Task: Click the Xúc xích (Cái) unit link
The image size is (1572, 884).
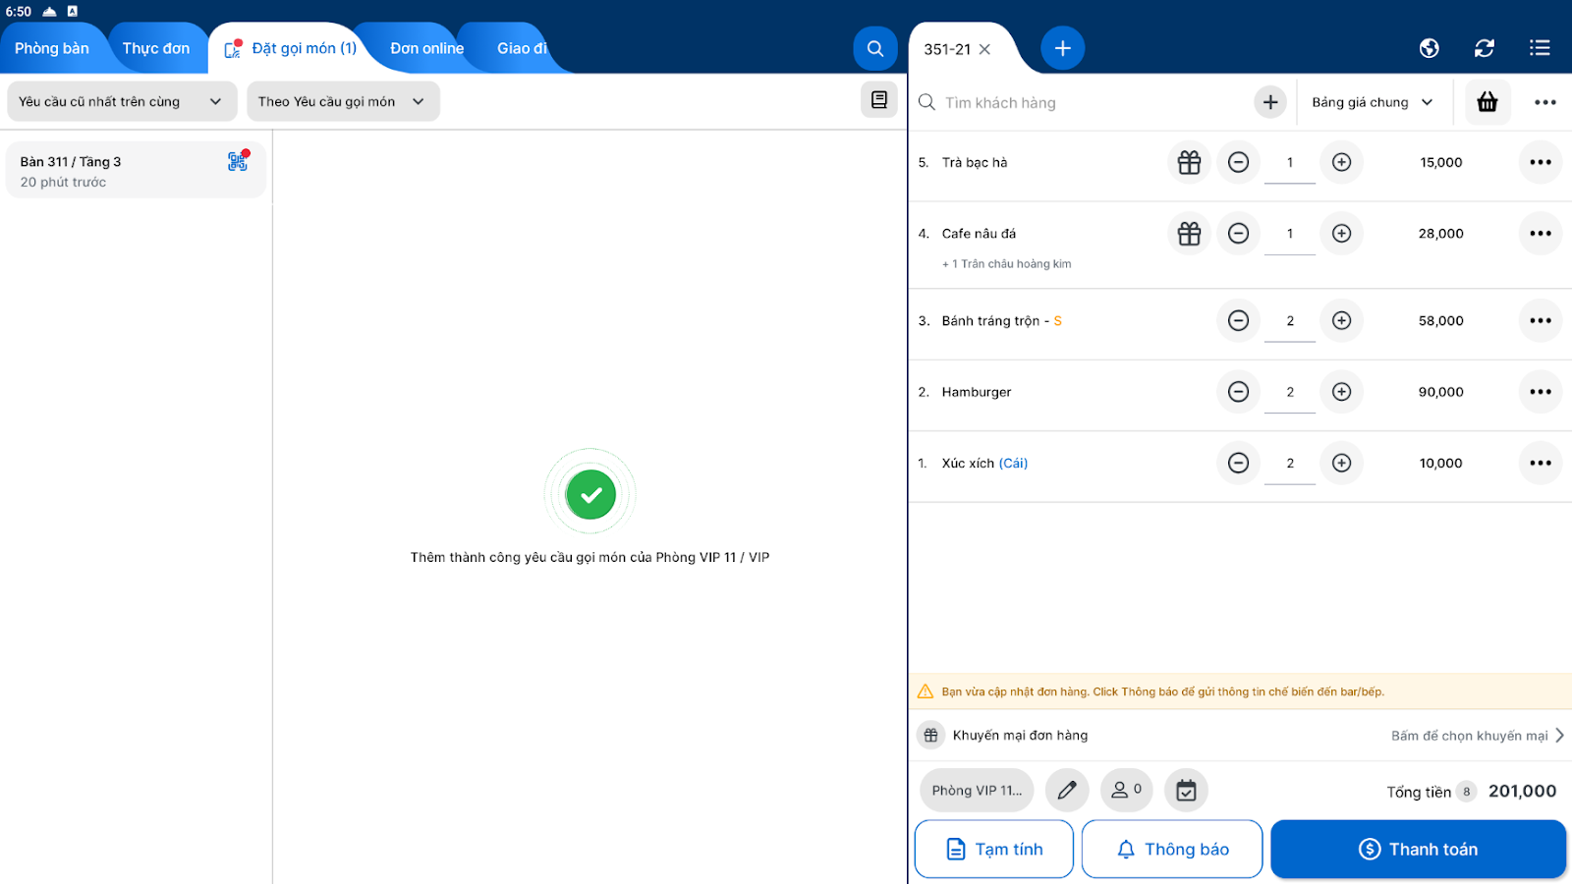Action: tap(1013, 463)
